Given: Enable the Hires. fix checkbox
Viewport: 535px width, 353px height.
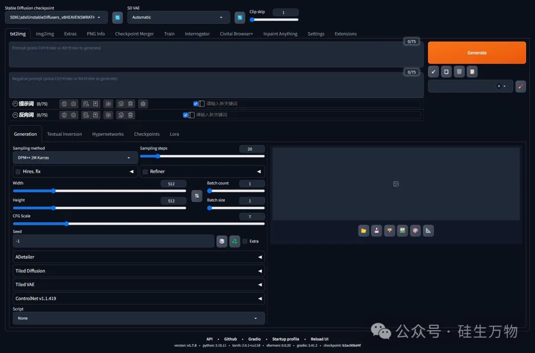Looking at the screenshot, I should (x=18, y=172).
